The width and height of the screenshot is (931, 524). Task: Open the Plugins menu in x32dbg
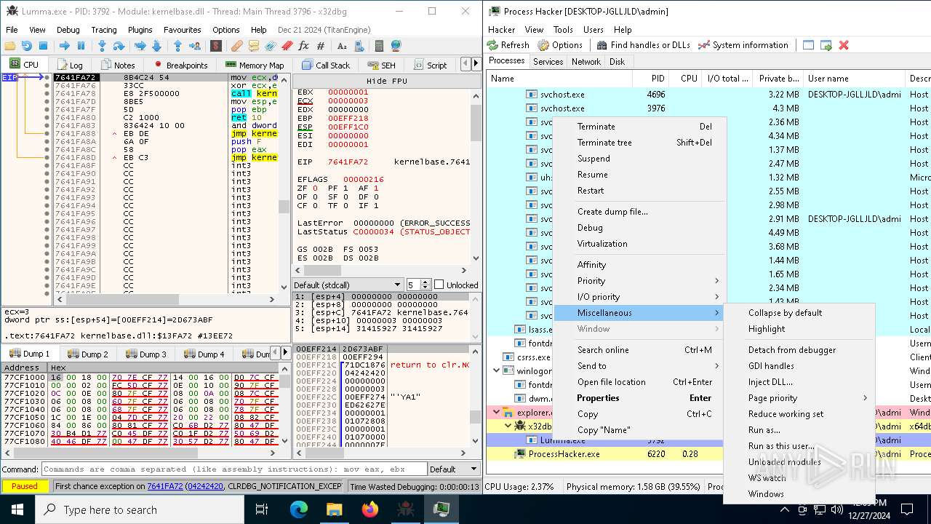140,30
